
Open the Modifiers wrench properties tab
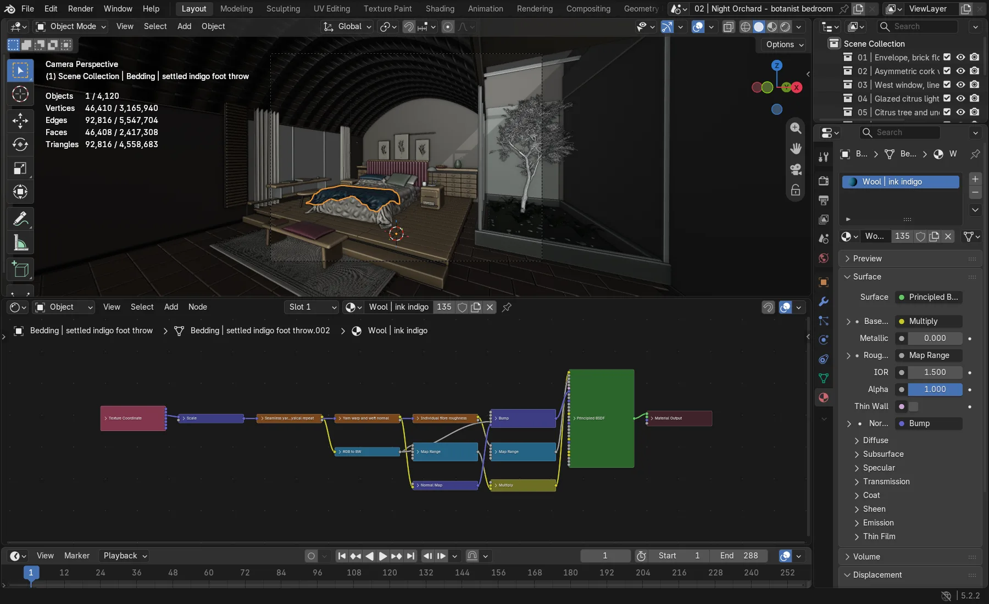(824, 301)
